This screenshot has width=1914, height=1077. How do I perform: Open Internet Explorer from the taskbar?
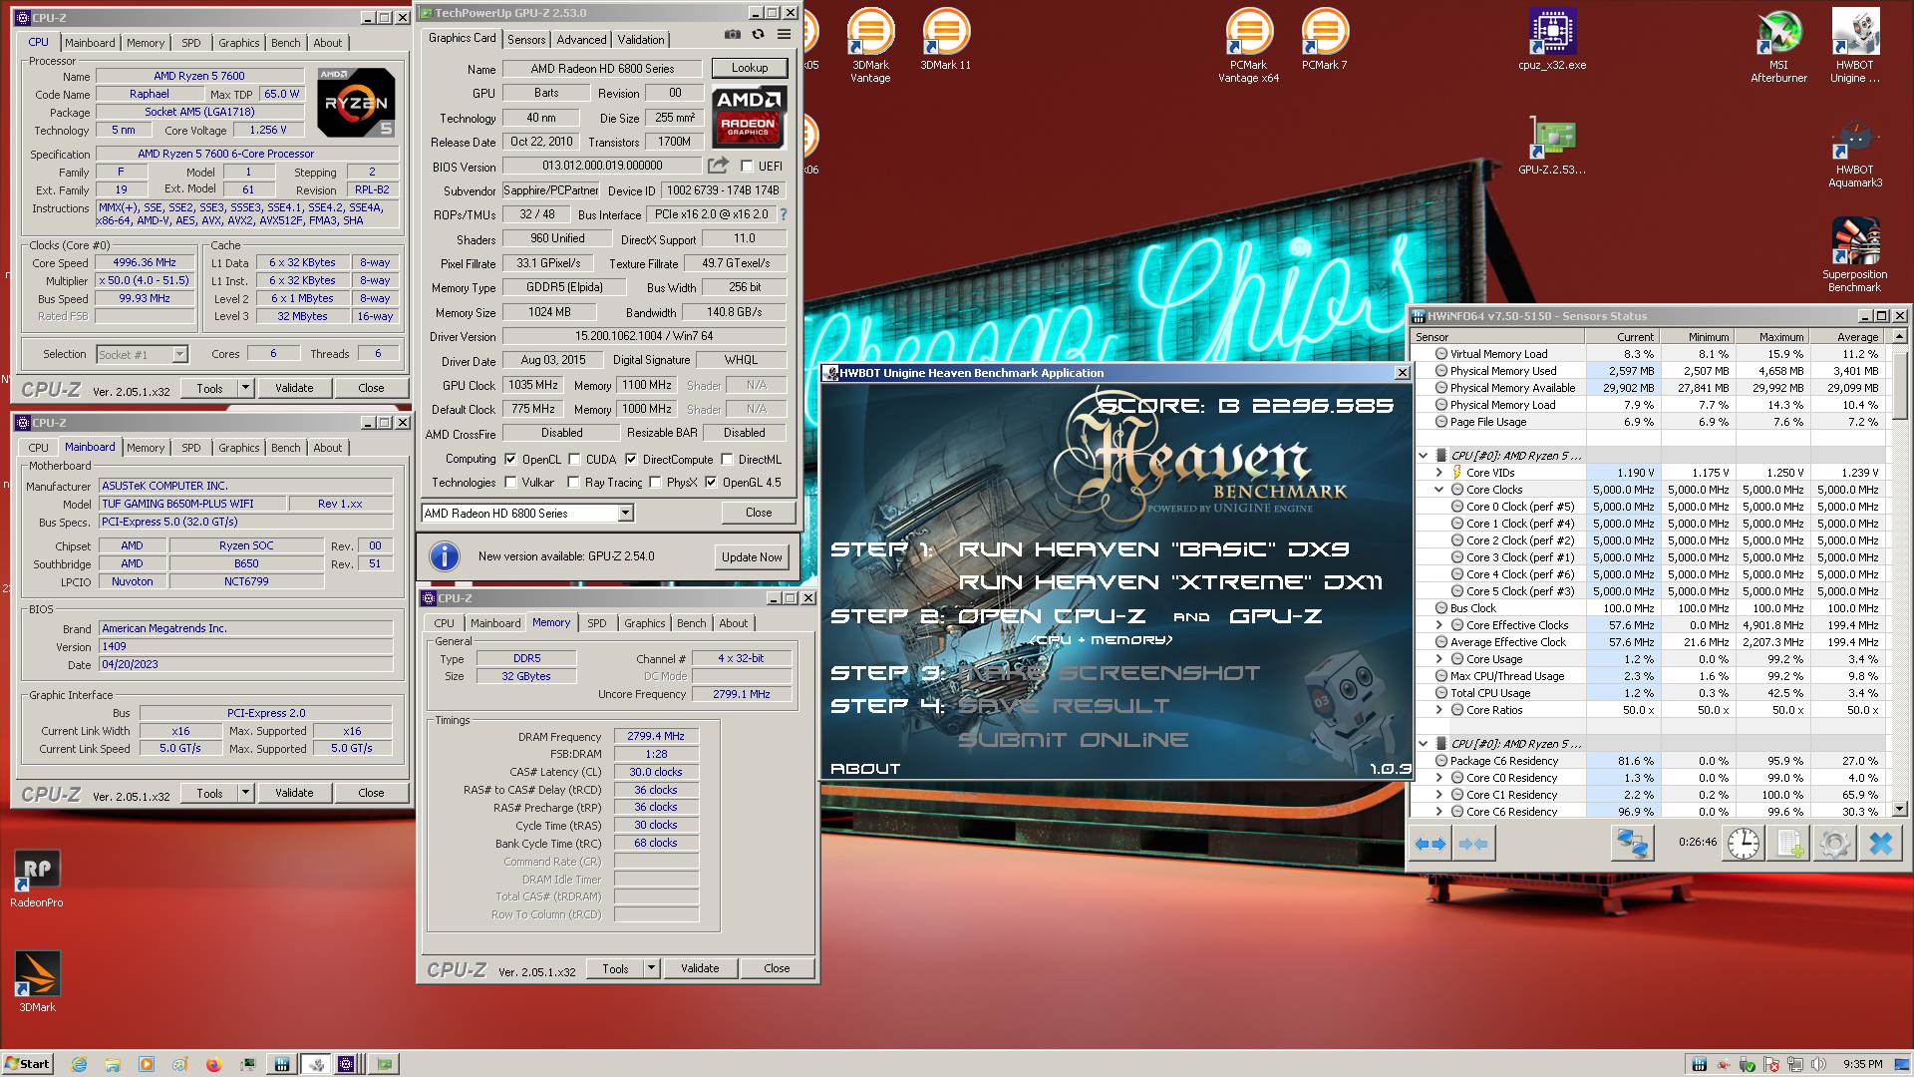click(80, 1064)
